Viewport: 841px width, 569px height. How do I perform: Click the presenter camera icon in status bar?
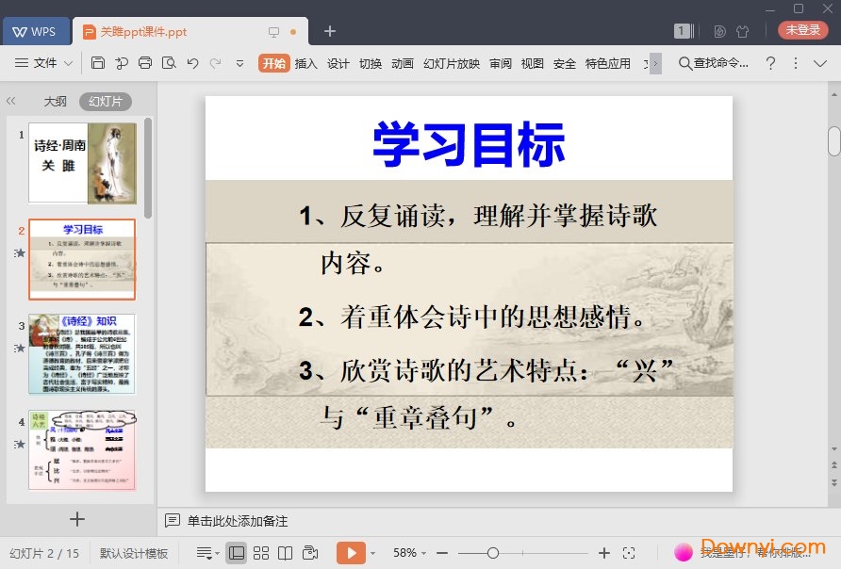tap(310, 553)
